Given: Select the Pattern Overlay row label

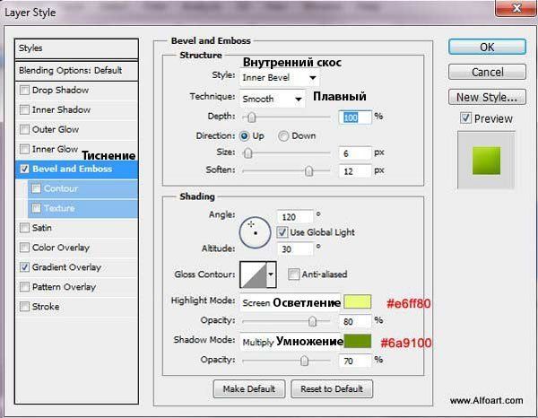Looking at the screenshot, I should 64,287.
